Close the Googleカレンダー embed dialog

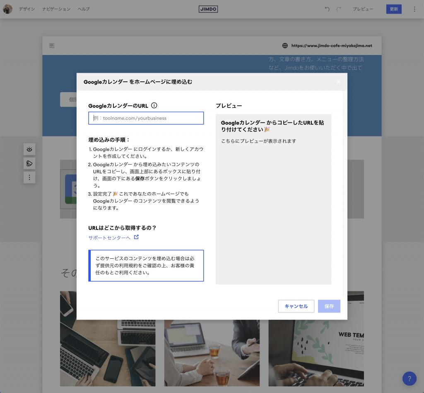339,82
